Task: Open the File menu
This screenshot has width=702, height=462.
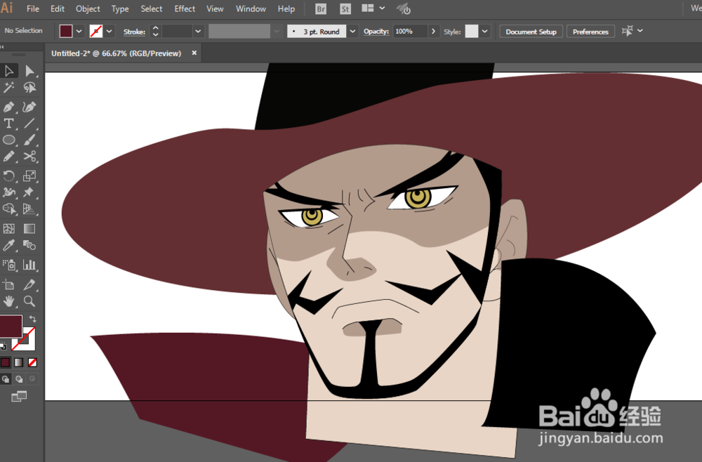Action: (x=33, y=9)
